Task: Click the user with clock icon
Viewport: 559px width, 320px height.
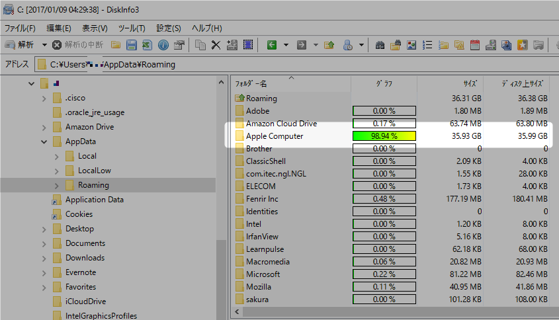Action: [x=347, y=45]
